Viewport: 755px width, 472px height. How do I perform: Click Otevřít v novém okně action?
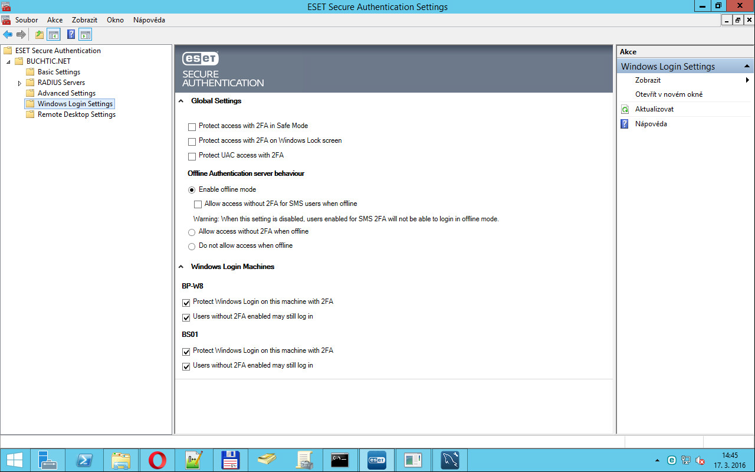point(669,94)
